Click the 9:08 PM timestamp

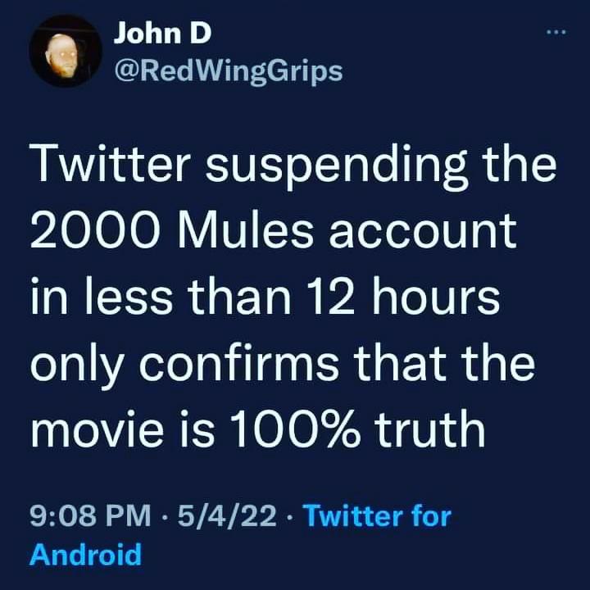click(x=90, y=516)
